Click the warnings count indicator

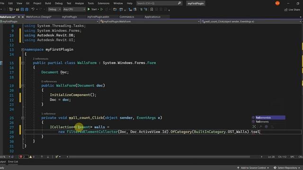click(x=32, y=157)
